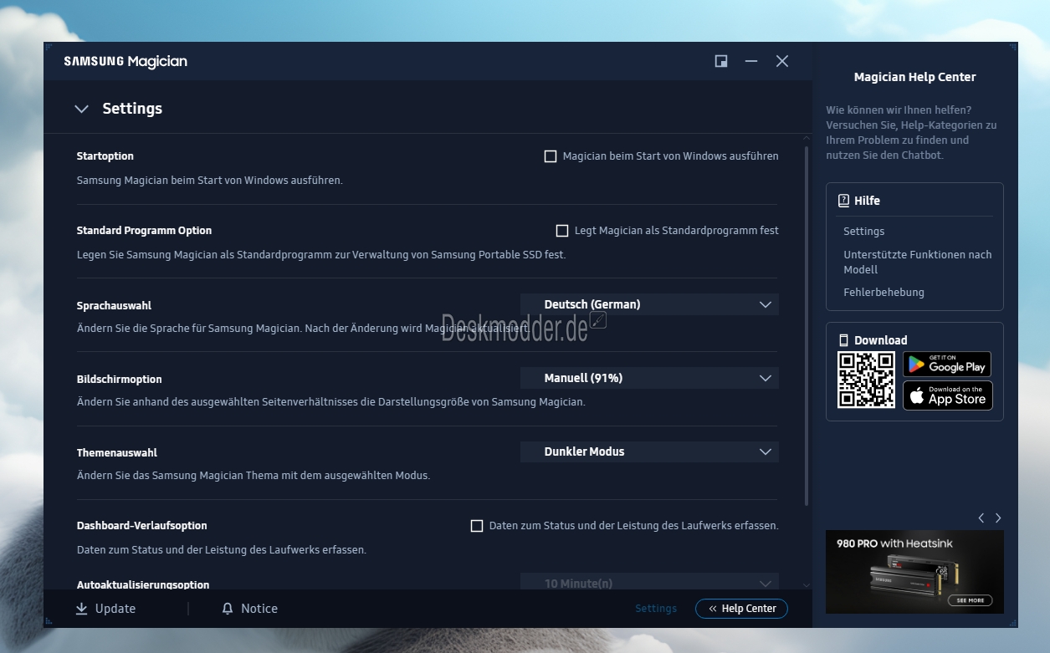This screenshot has width=1050, height=653.
Task: Click SEE MORE on the 980 PRO banner
Action: (x=971, y=600)
